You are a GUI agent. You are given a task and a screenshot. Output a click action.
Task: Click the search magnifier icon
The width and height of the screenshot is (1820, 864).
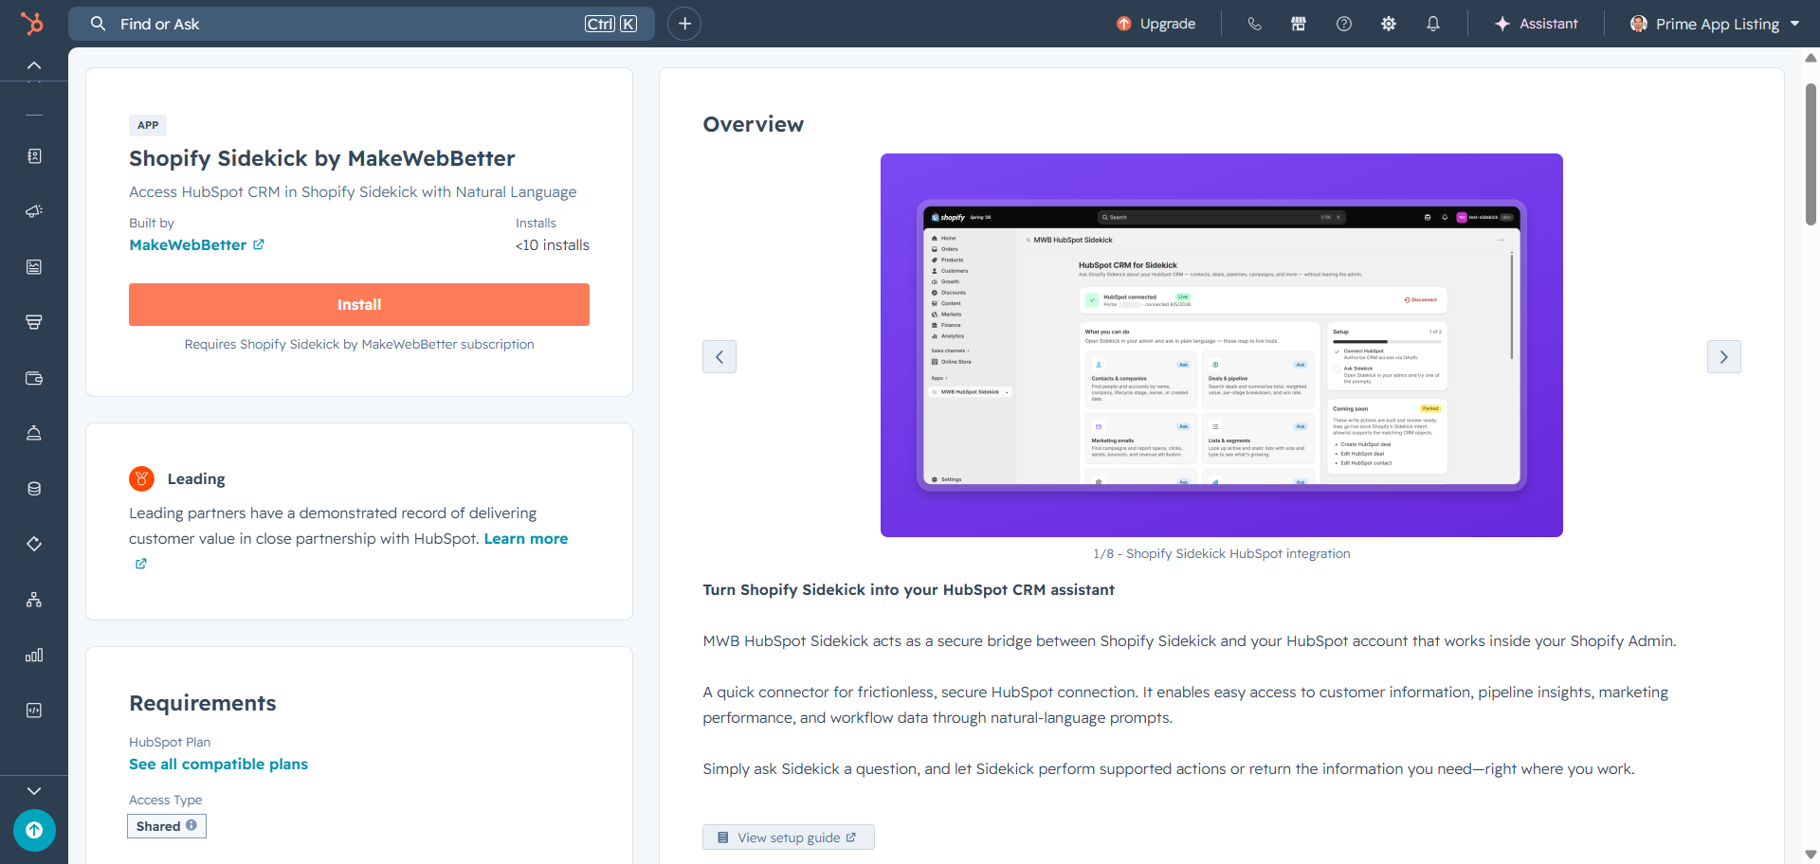click(x=98, y=24)
